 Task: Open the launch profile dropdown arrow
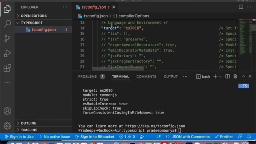pyautogui.click(x=220, y=76)
